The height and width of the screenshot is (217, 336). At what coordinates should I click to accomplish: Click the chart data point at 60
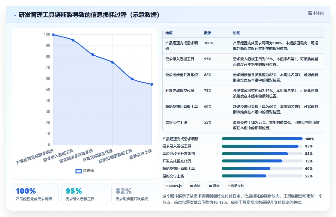(x=132, y=79)
